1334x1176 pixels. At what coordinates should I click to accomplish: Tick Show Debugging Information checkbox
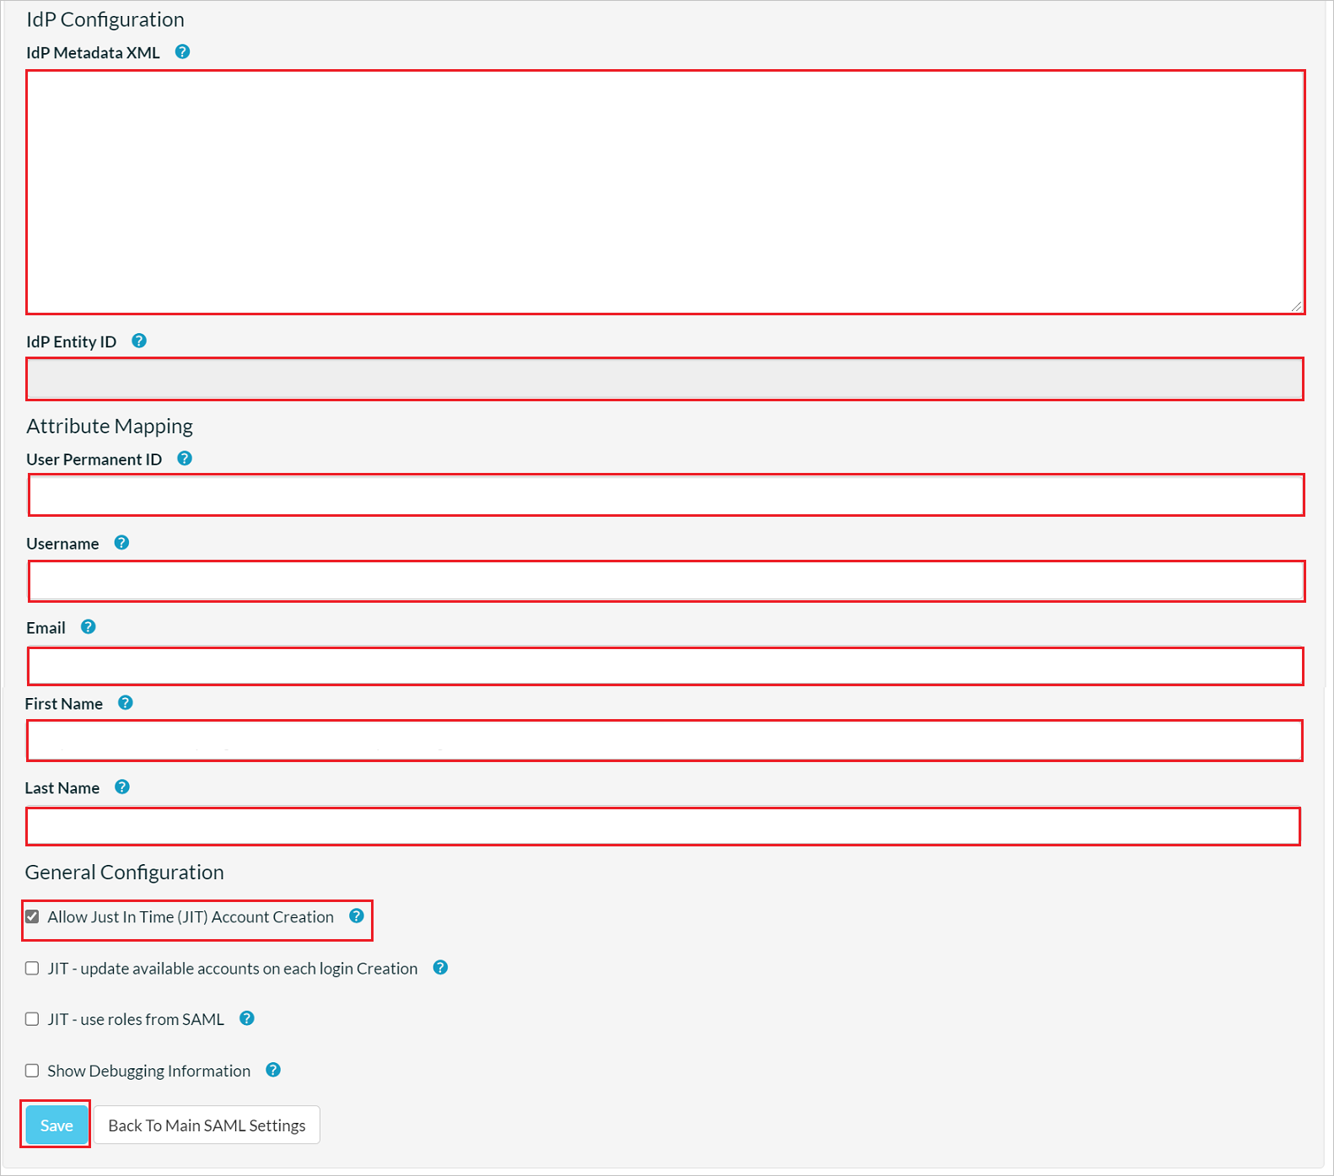32,1071
